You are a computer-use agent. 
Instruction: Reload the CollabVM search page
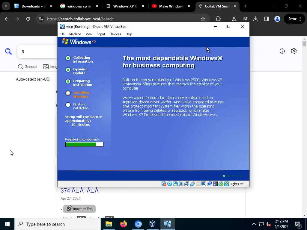[28, 19]
